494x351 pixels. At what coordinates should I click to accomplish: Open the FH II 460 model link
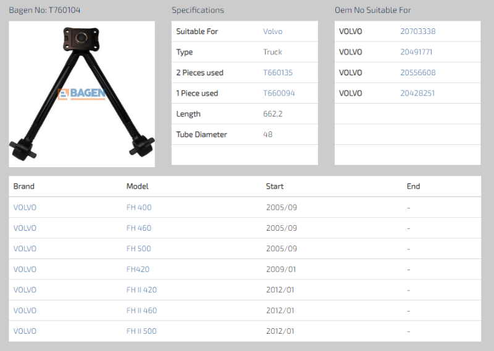pyautogui.click(x=141, y=311)
